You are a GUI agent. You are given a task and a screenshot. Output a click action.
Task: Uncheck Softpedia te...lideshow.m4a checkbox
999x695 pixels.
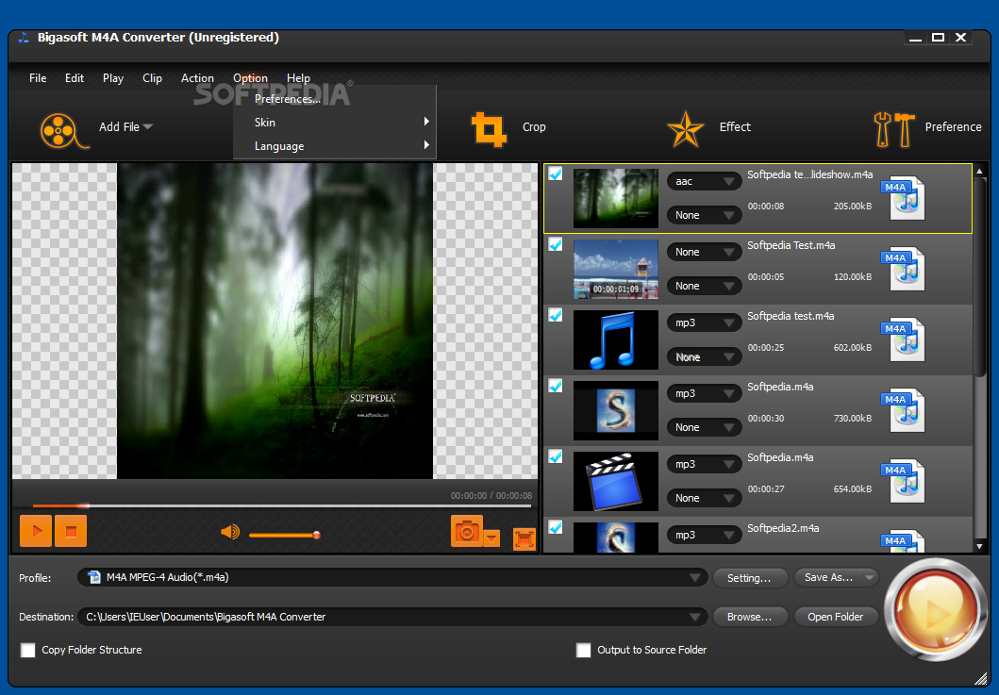[x=556, y=174]
